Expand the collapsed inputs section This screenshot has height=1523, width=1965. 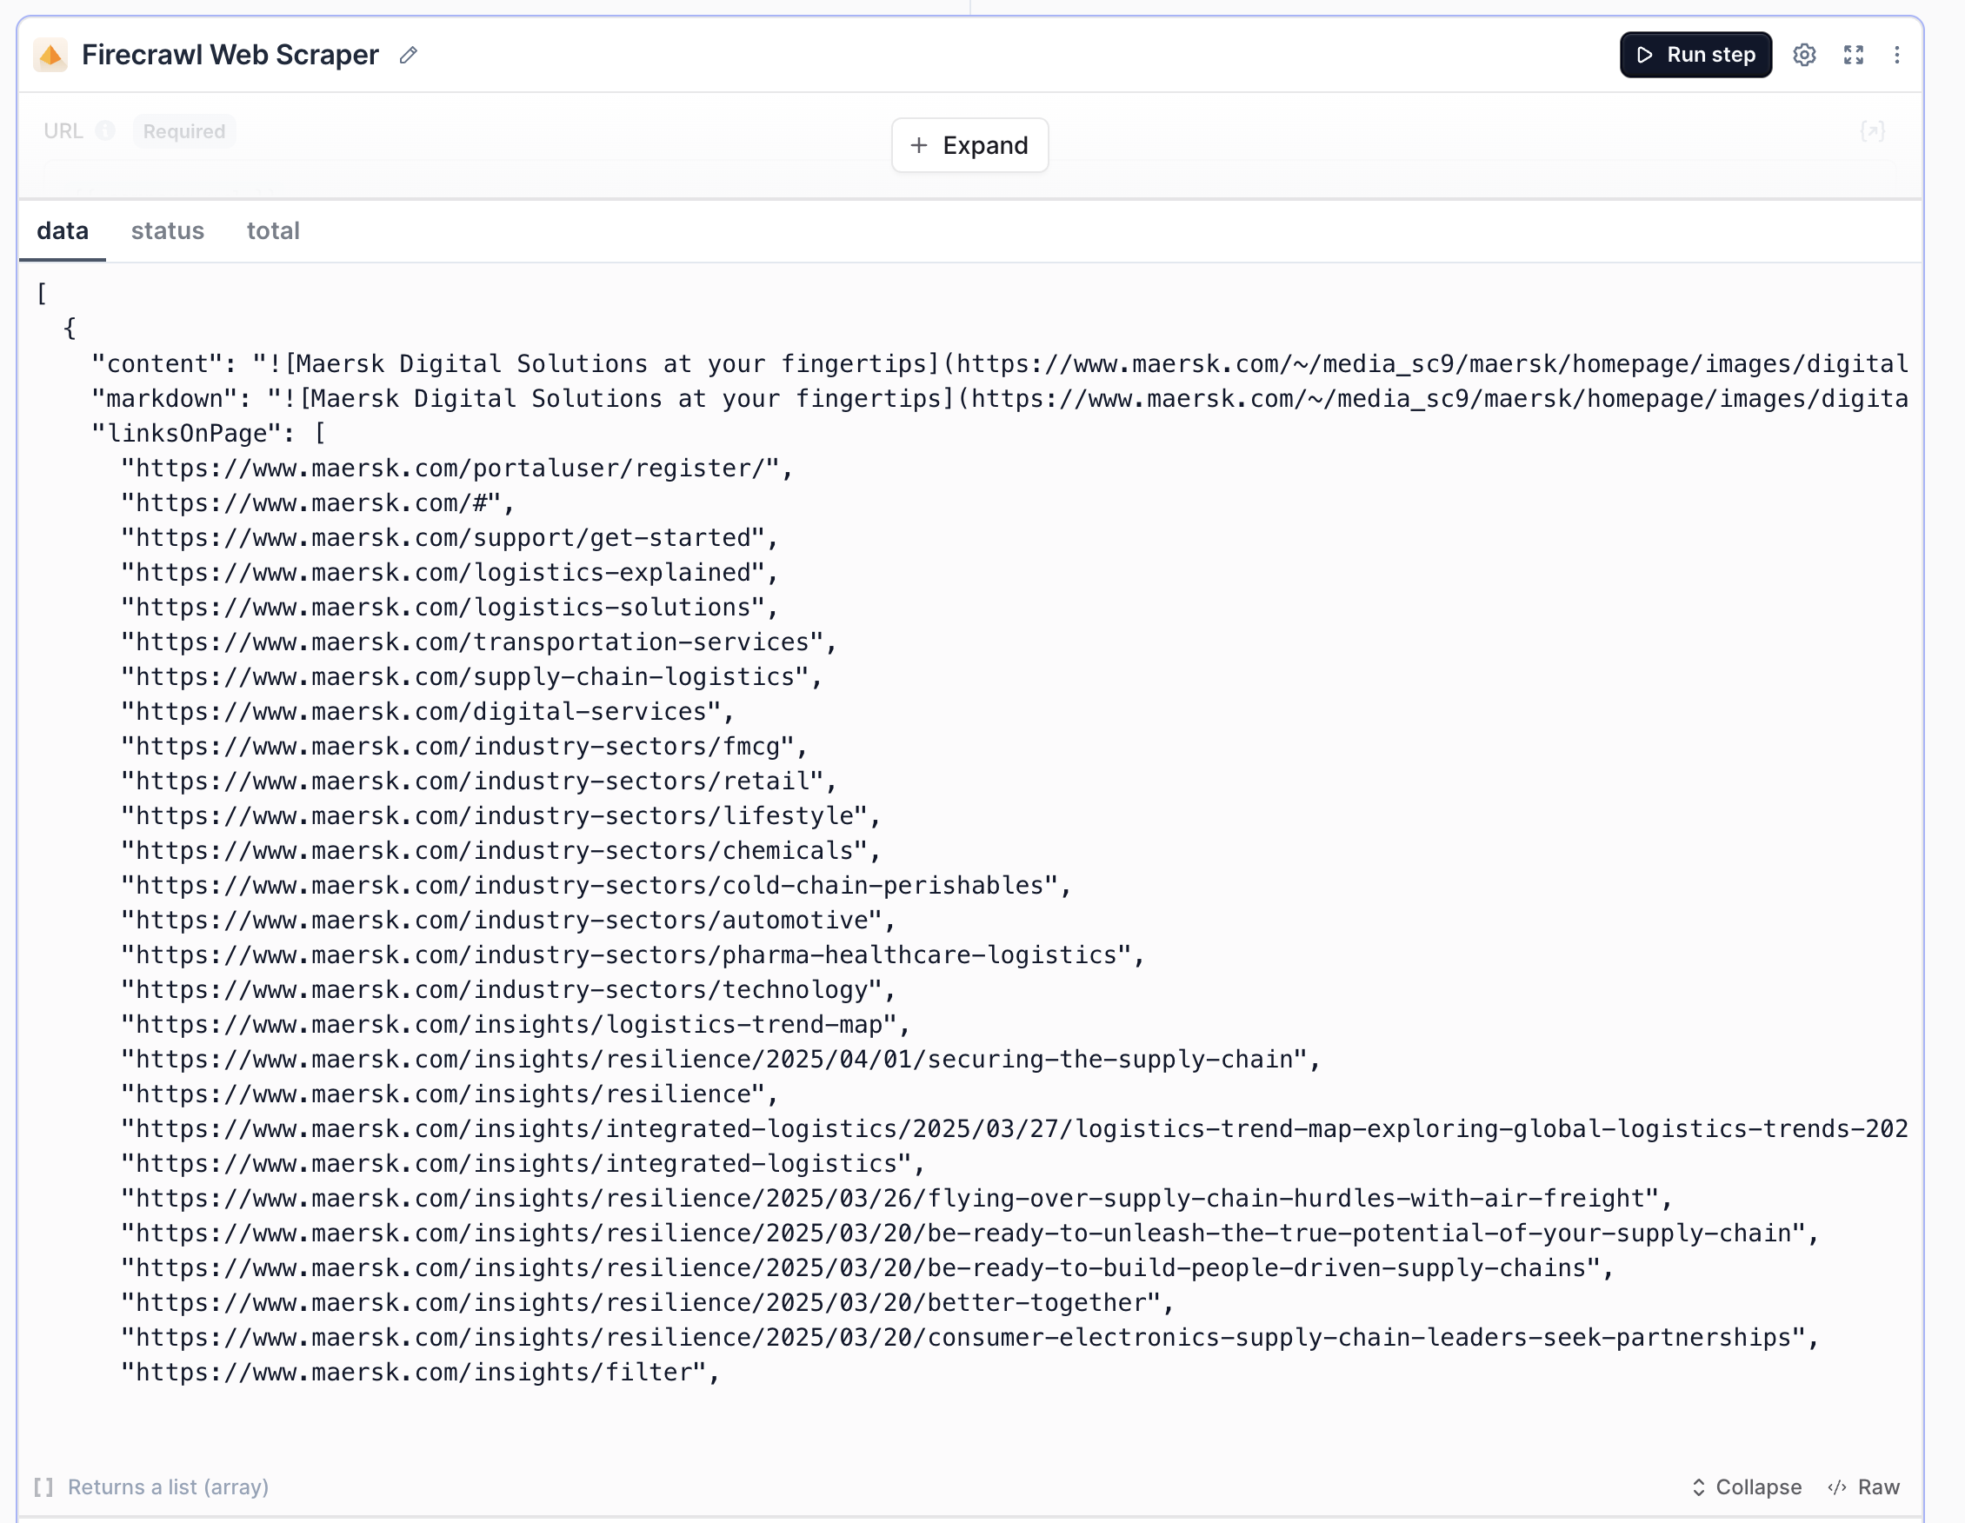970,145
